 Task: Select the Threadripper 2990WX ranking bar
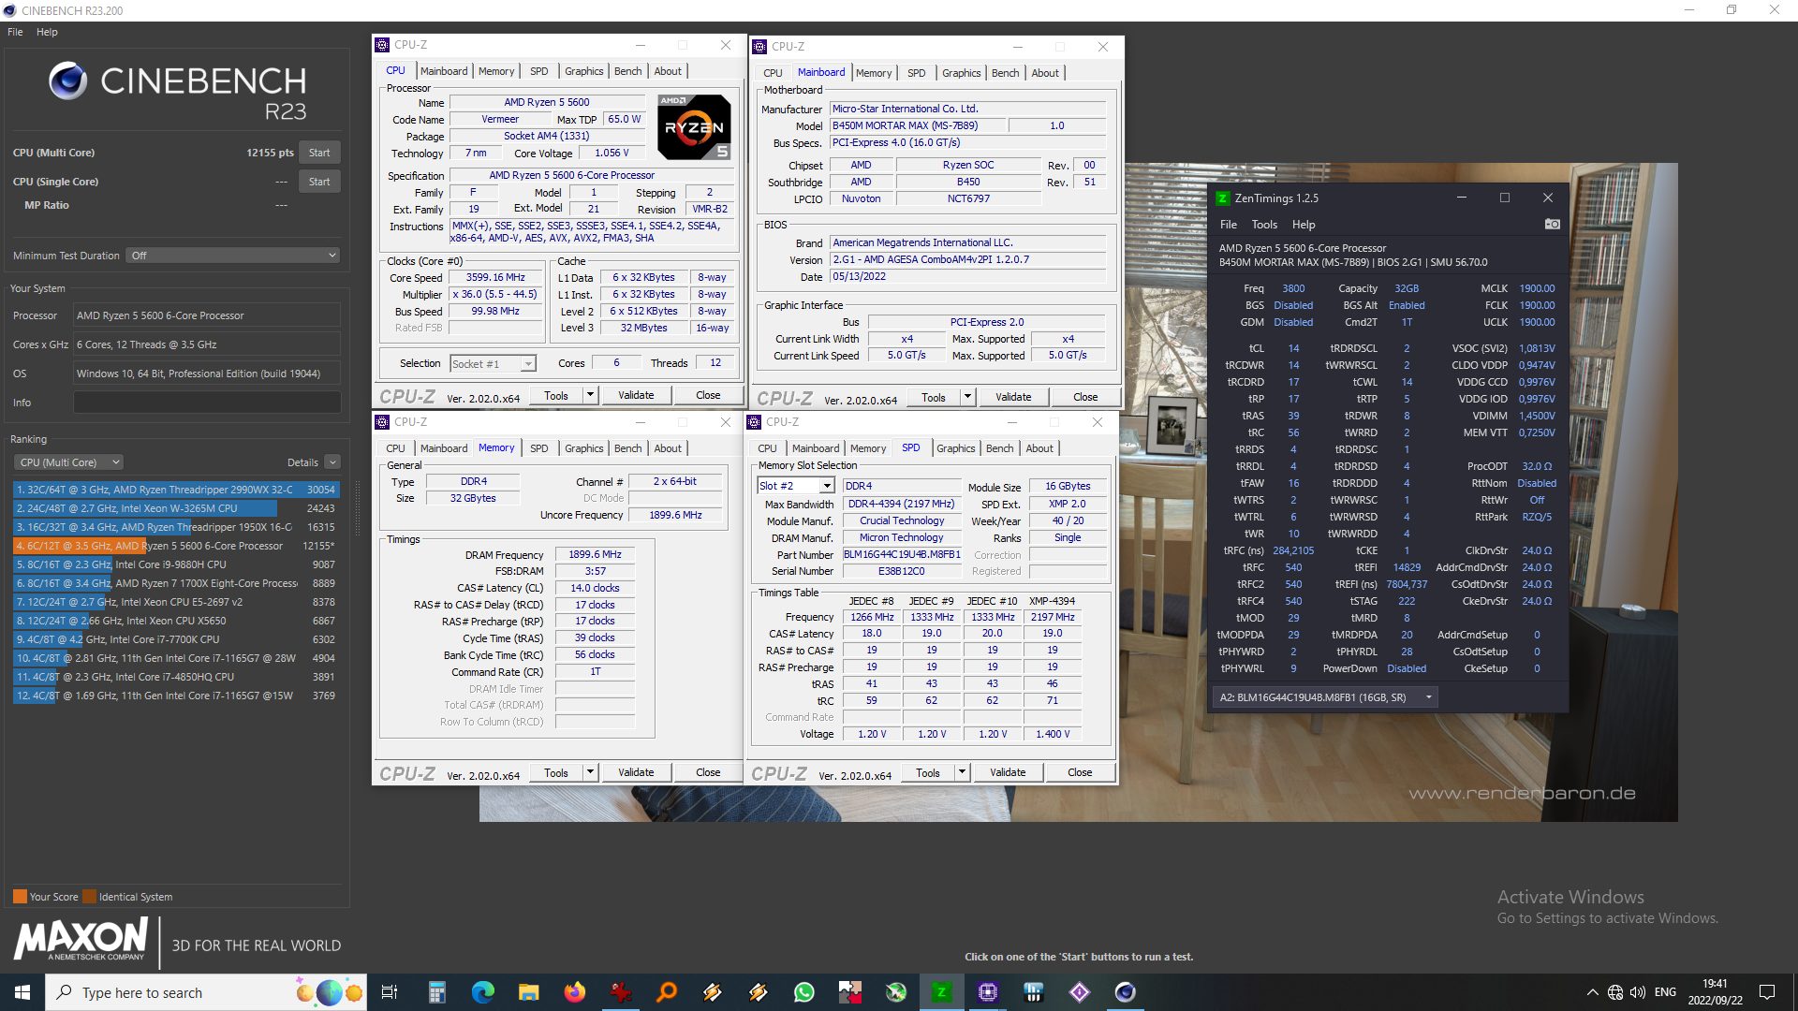(176, 490)
